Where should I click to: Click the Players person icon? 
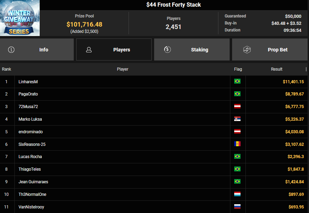[x=89, y=50]
